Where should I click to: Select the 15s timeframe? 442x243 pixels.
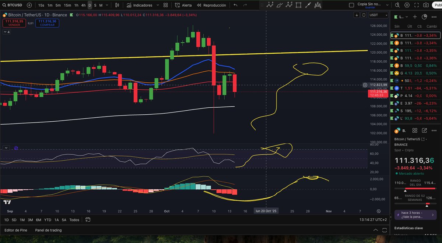pos(41,6)
